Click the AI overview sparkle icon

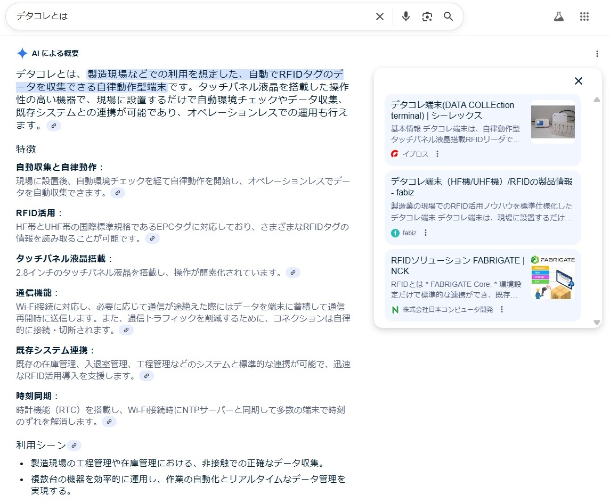(22, 53)
